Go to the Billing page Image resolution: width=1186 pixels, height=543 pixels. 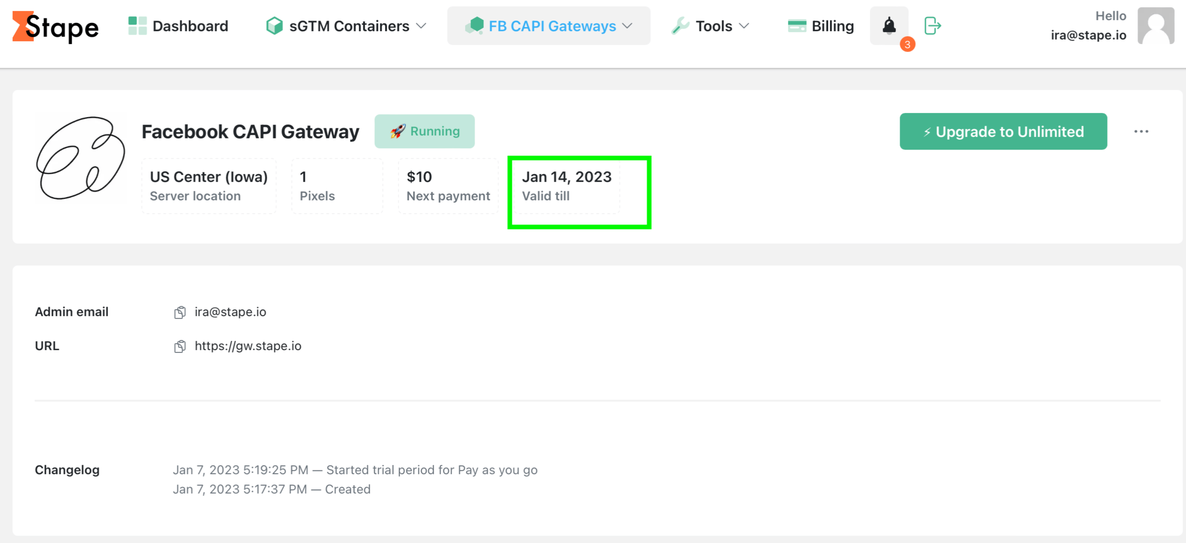pyautogui.click(x=820, y=26)
